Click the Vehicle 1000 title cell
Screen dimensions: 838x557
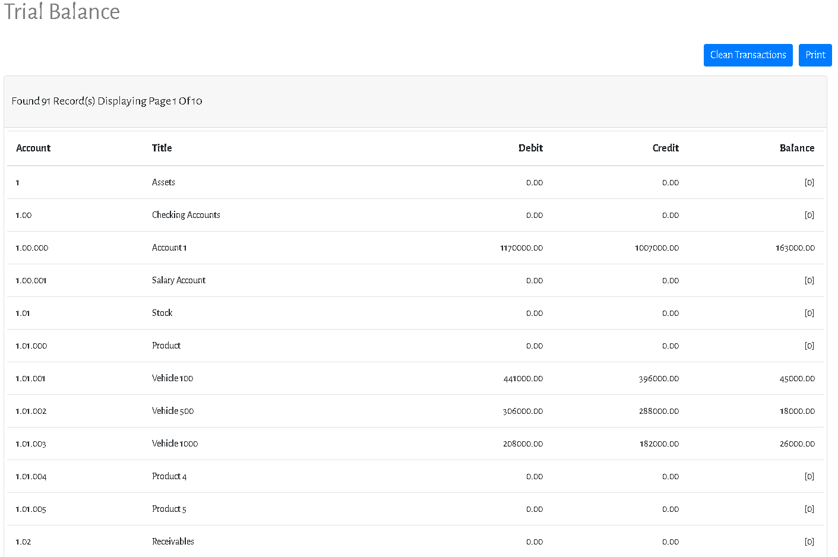(x=175, y=444)
